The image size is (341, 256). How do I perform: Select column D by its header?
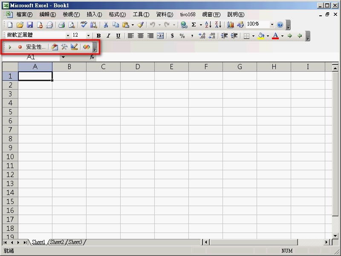coord(137,67)
